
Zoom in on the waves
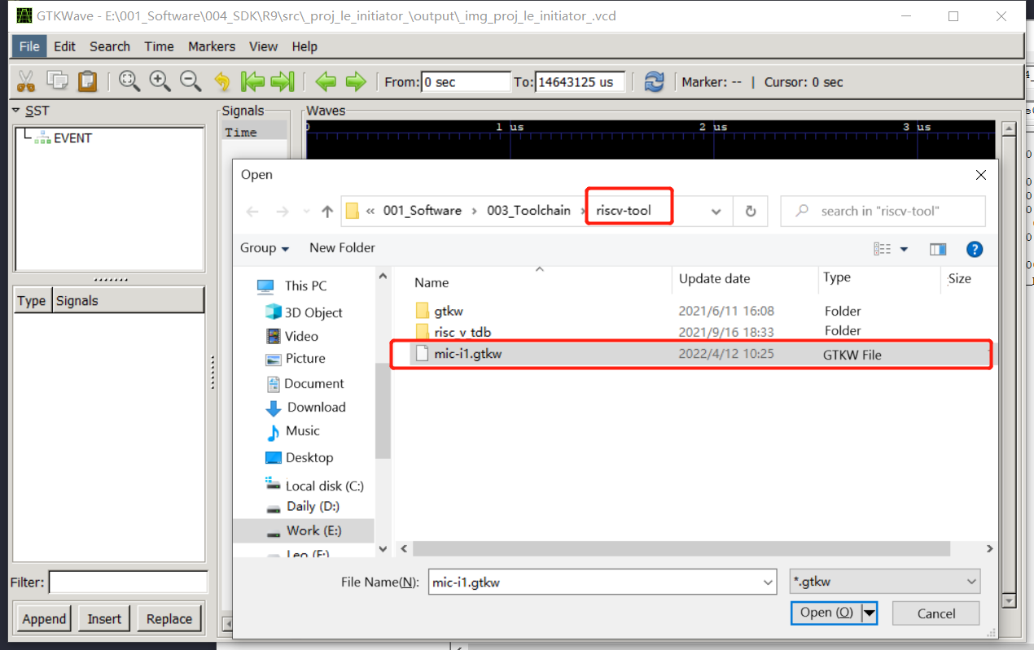click(160, 81)
